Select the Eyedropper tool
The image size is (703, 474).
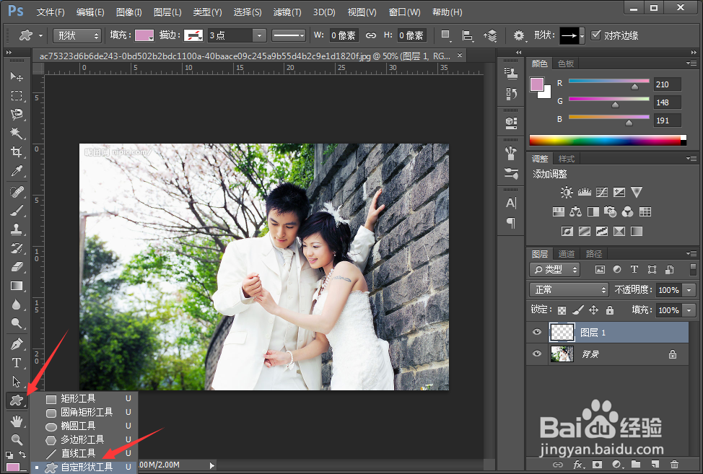pos(17,171)
